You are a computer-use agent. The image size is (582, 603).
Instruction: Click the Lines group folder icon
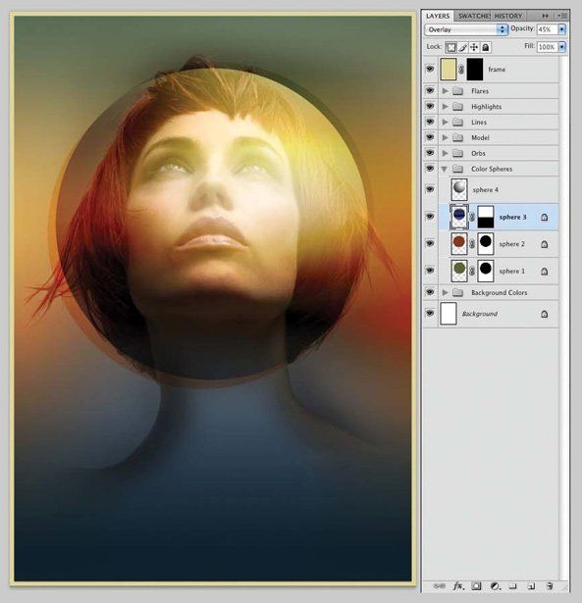(x=457, y=123)
